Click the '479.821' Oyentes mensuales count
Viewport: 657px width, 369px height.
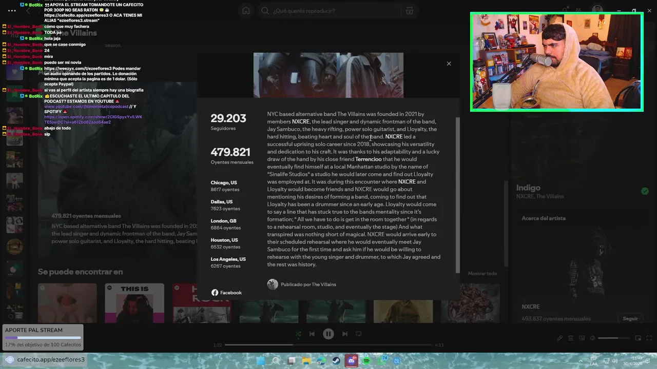tap(230, 152)
